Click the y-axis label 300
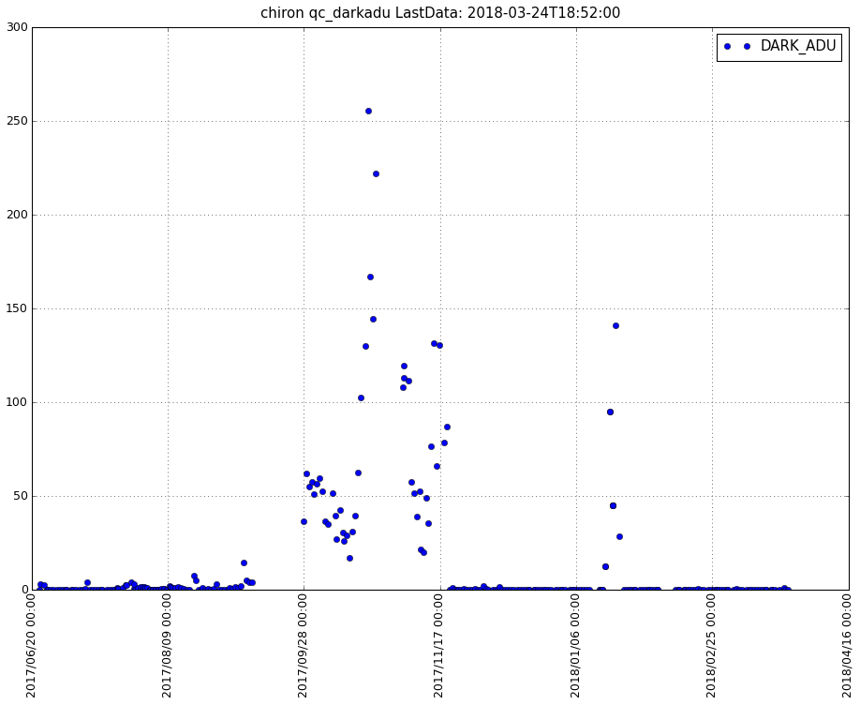860x705 pixels. pyautogui.click(x=18, y=27)
